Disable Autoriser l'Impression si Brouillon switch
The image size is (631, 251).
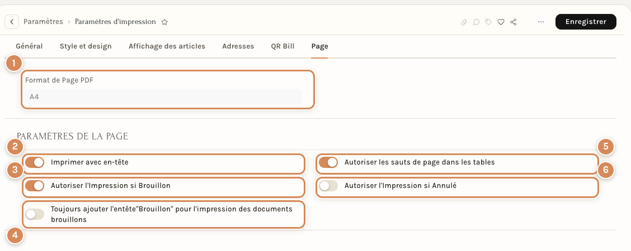coord(35,186)
